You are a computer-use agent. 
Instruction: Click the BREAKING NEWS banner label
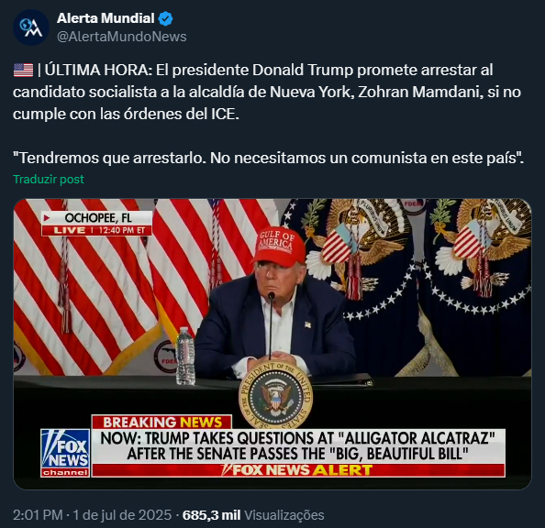[162, 422]
